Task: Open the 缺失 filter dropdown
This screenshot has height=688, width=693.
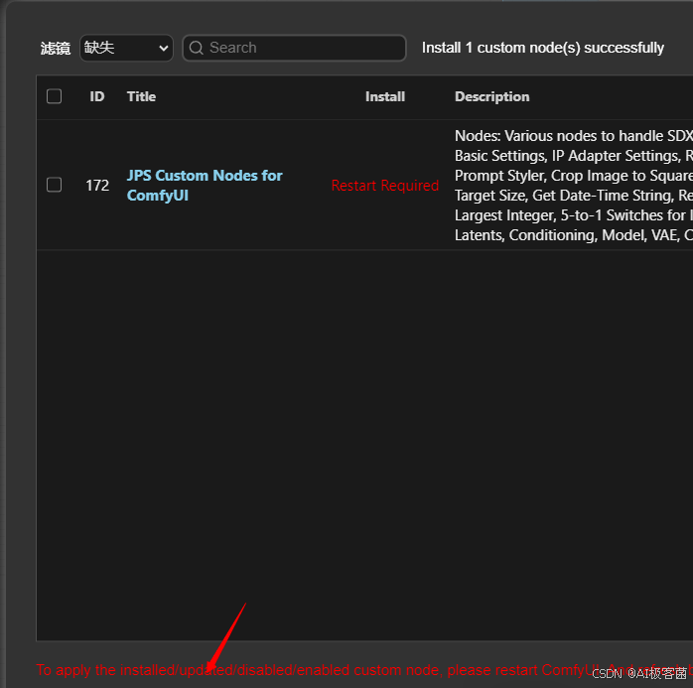Action: pos(126,48)
